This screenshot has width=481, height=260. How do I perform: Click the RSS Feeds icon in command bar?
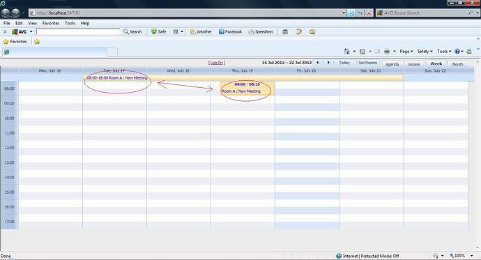click(362, 52)
